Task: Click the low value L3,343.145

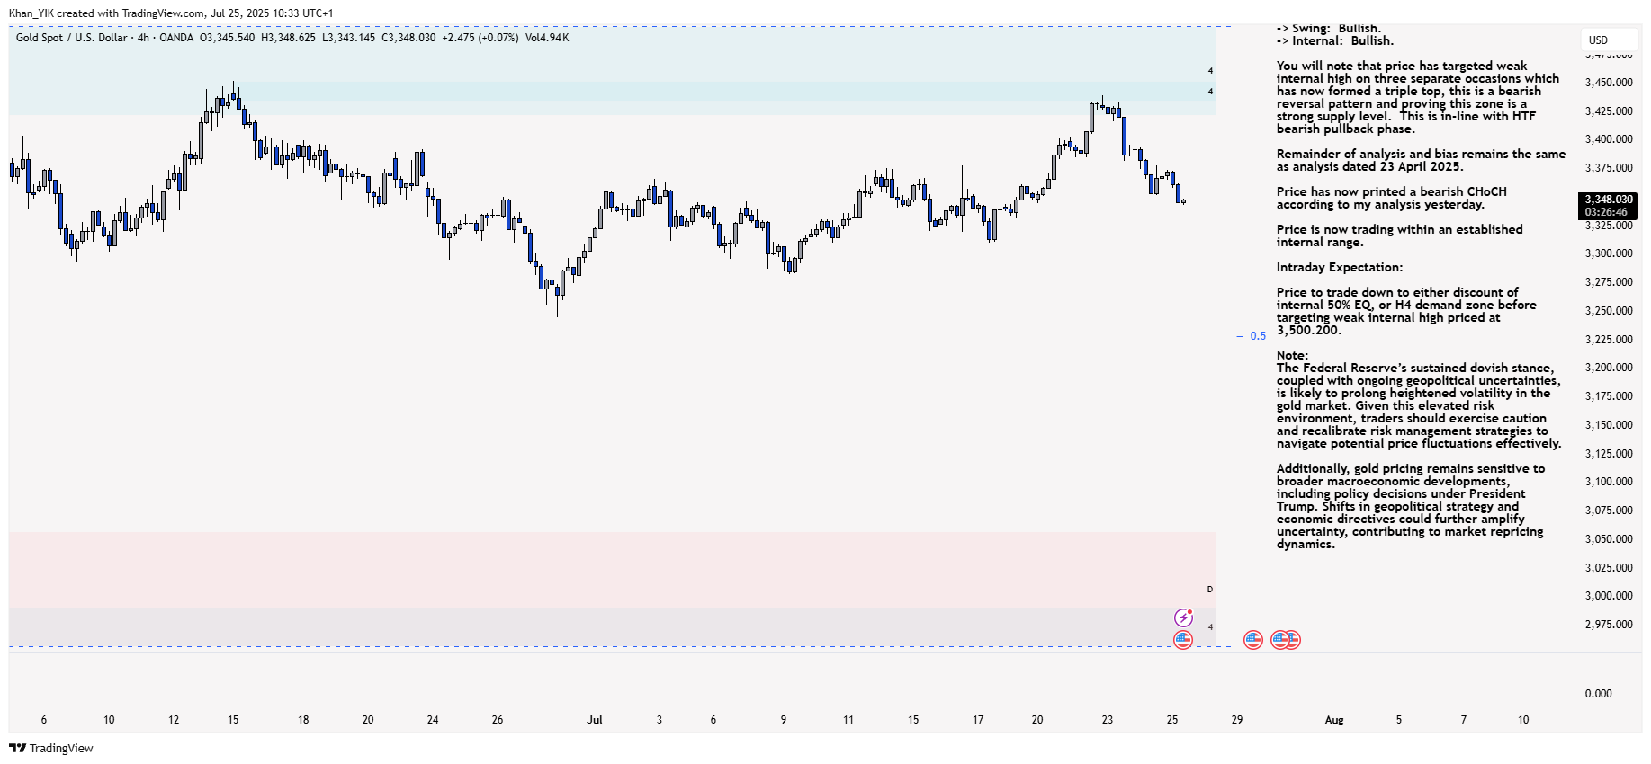Action: [x=348, y=38]
